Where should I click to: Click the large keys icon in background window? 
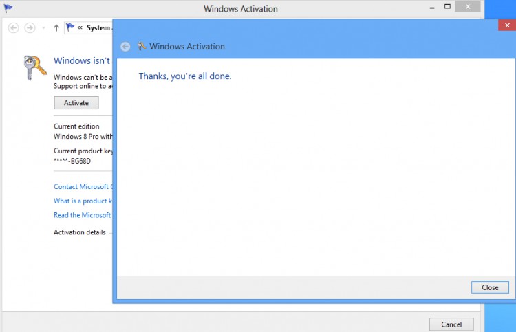34,68
